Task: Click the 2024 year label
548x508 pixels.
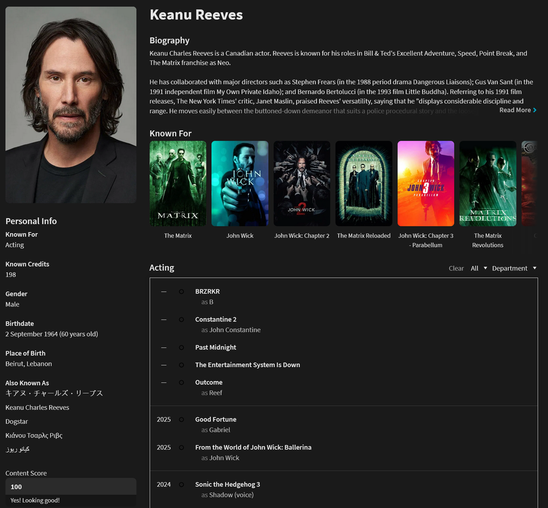Action: click(x=164, y=485)
